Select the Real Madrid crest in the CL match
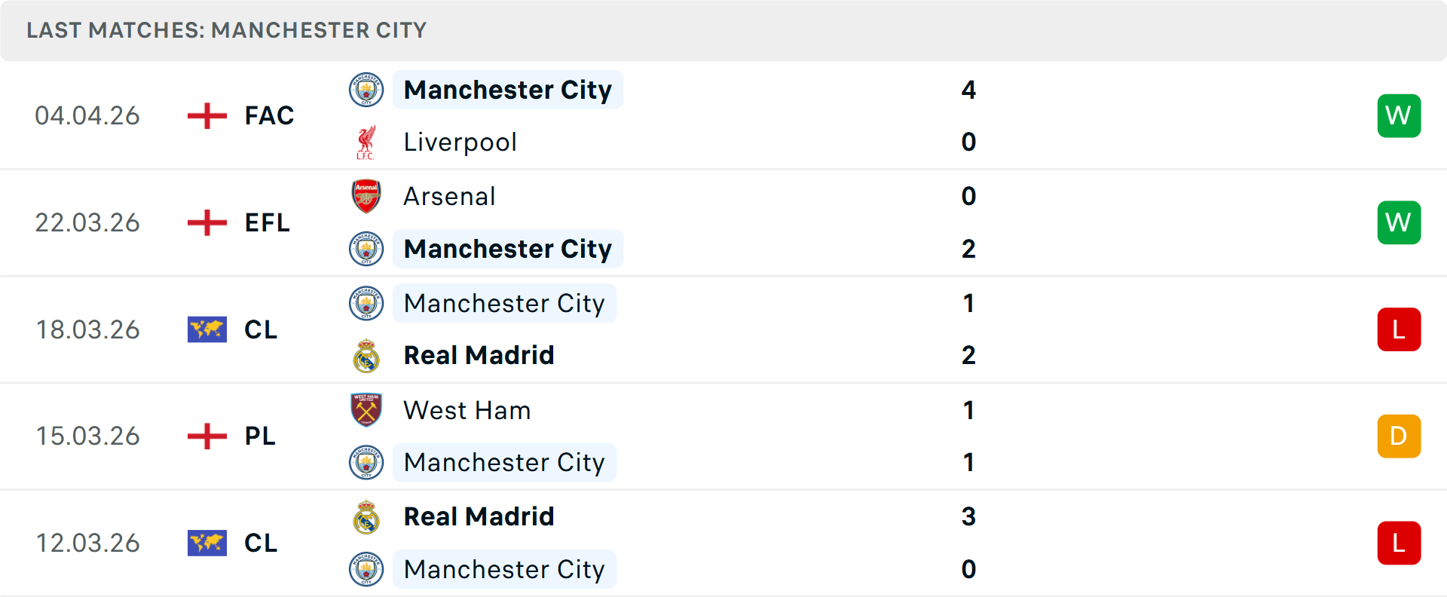The height and width of the screenshot is (597, 1447). coord(366,354)
